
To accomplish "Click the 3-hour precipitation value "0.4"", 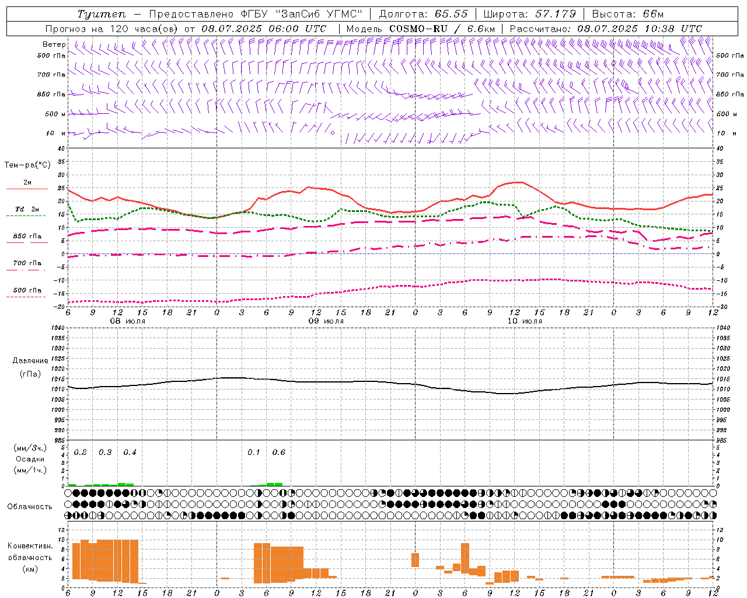I will click(130, 453).
